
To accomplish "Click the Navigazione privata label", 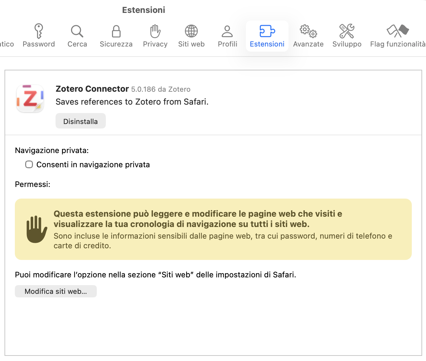I will [x=52, y=150].
